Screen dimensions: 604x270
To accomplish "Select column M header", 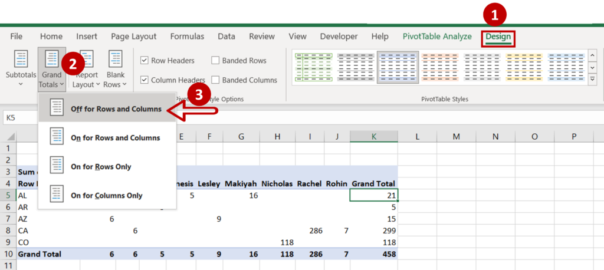I will tap(456, 137).
